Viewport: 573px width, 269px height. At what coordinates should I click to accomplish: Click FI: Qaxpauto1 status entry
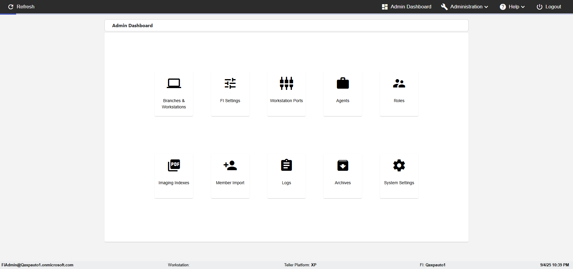point(432,265)
